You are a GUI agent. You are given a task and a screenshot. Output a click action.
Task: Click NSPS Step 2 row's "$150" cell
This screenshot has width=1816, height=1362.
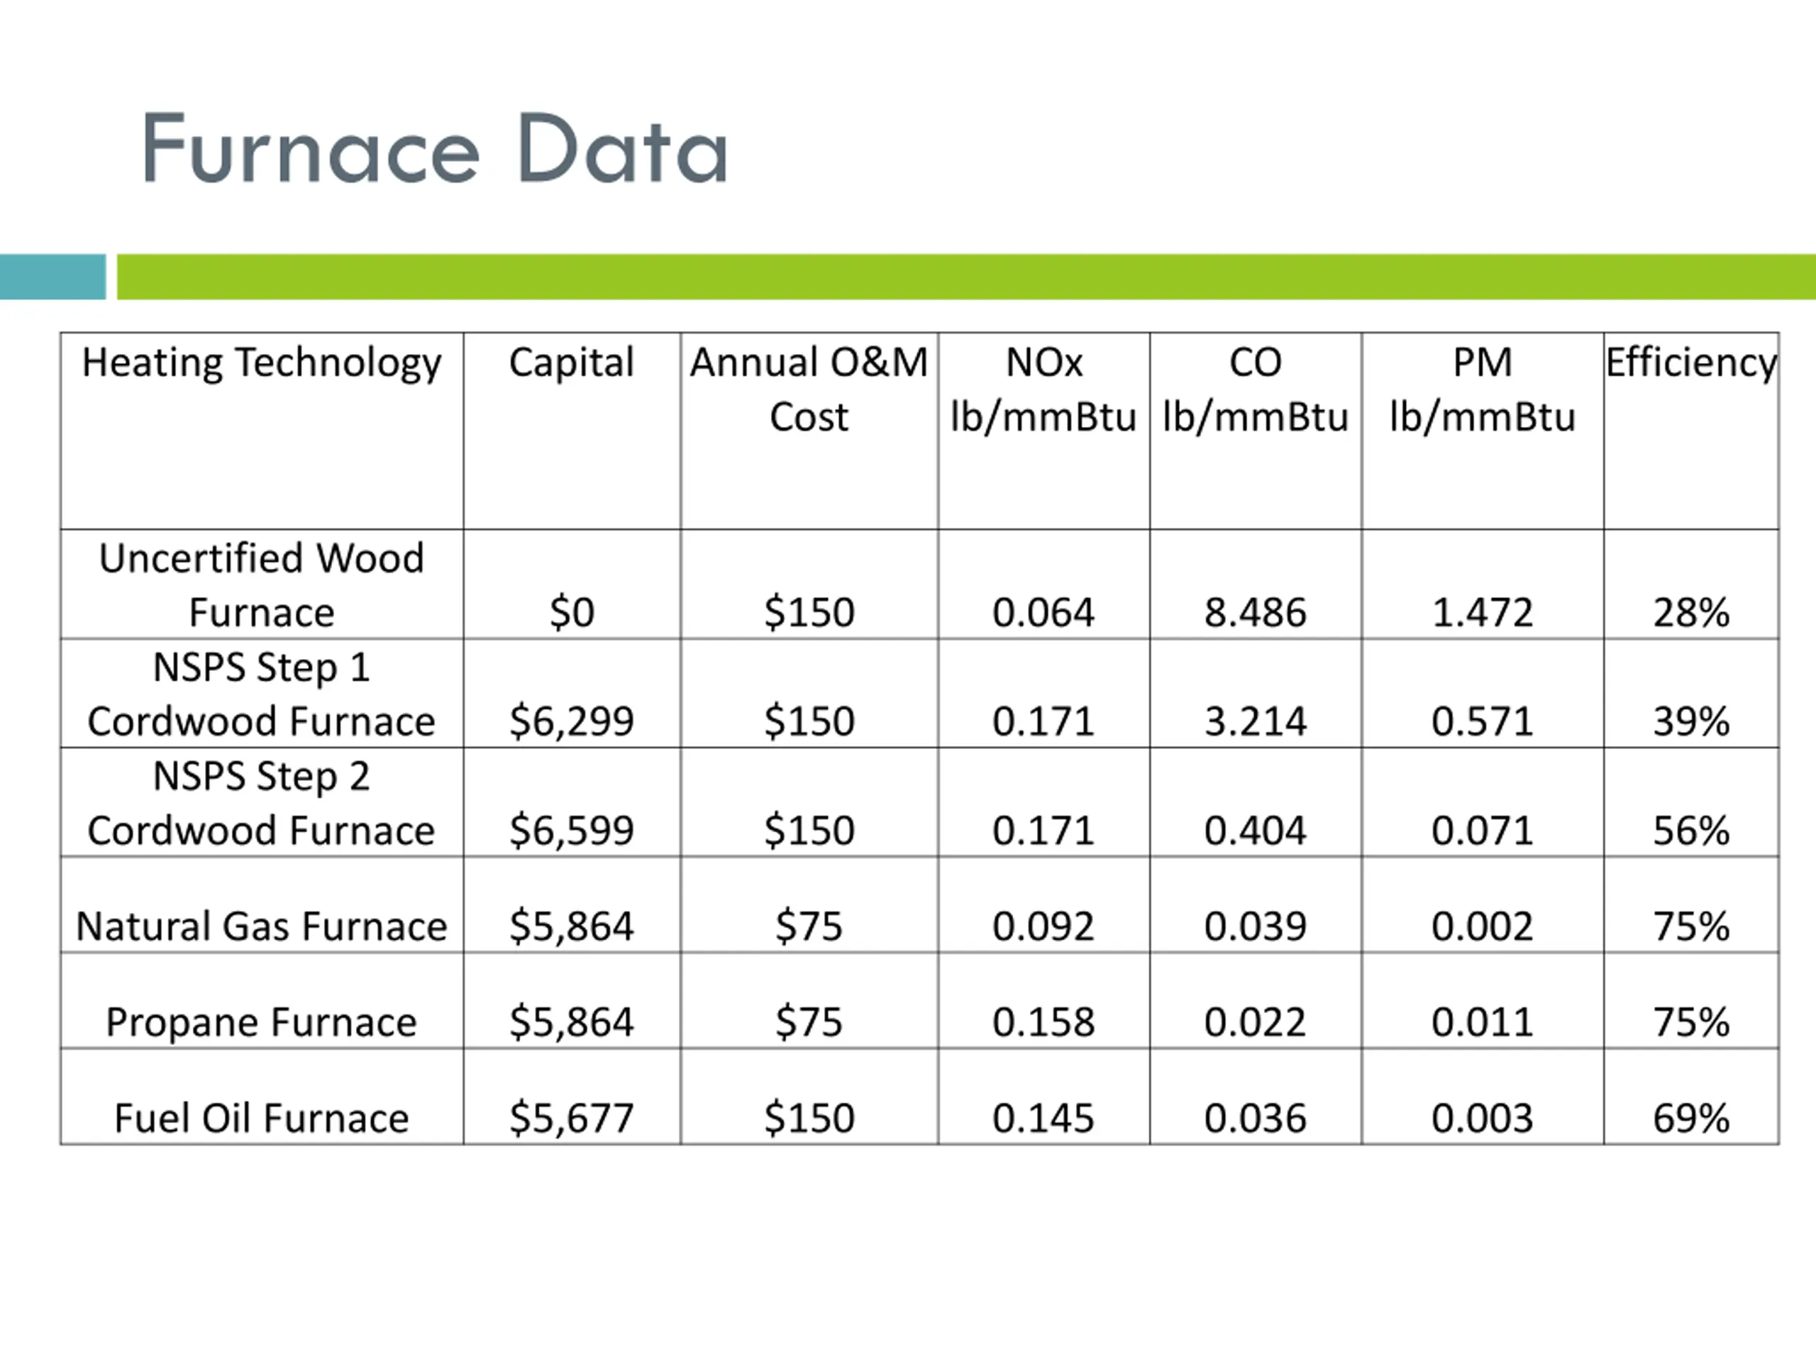coord(809,831)
